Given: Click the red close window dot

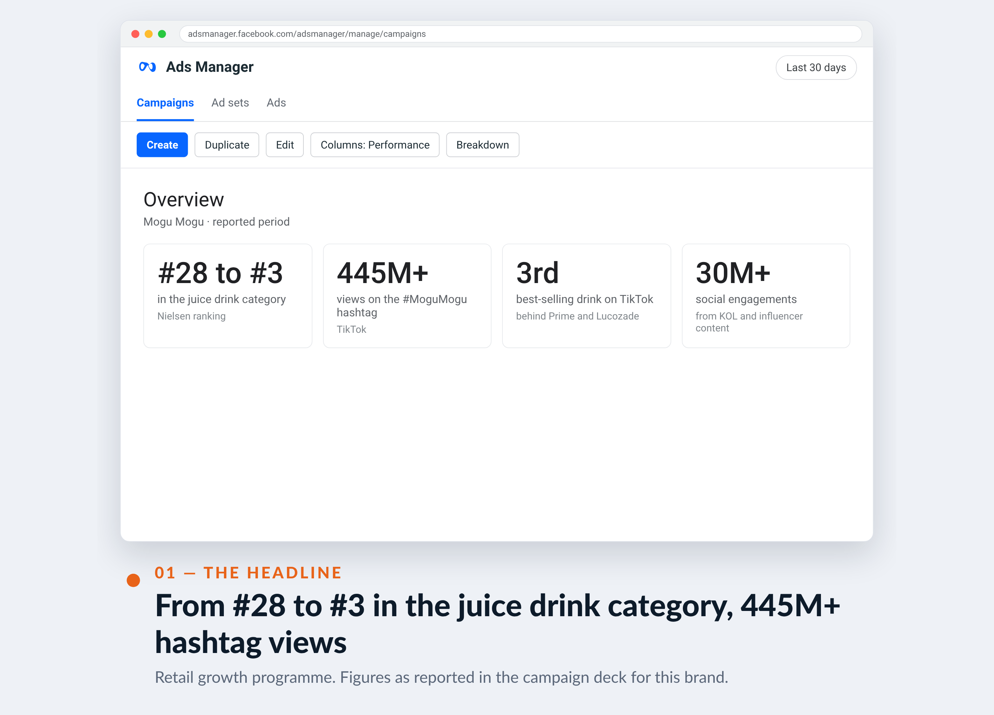Looking at the screenshot, I should coord(136,34).
